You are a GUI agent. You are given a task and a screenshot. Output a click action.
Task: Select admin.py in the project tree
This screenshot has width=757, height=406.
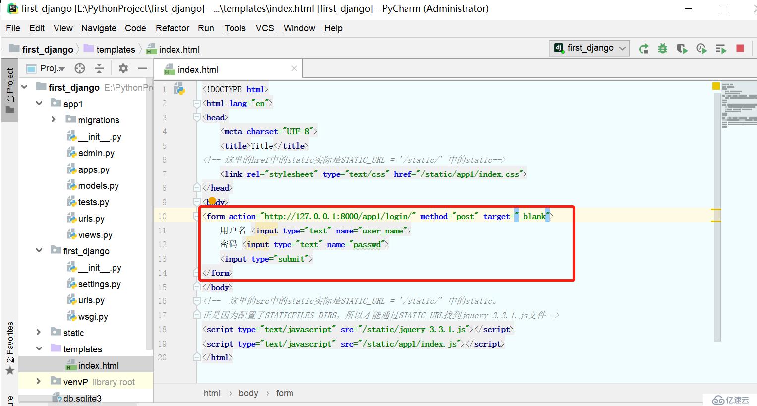[96, 153]
